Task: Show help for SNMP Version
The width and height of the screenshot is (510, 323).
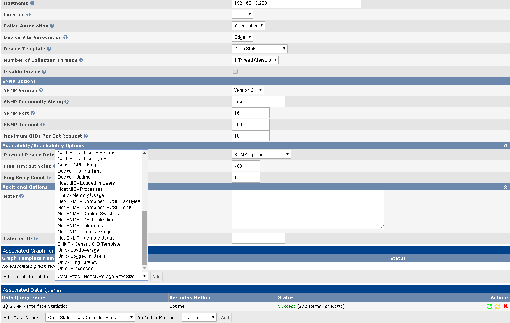Action: (x=41, y=90)
